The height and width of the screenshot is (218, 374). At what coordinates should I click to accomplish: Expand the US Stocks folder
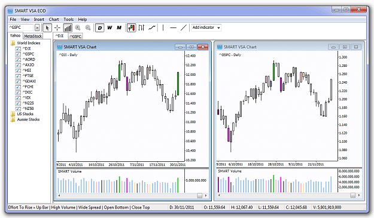click(25, 114)
